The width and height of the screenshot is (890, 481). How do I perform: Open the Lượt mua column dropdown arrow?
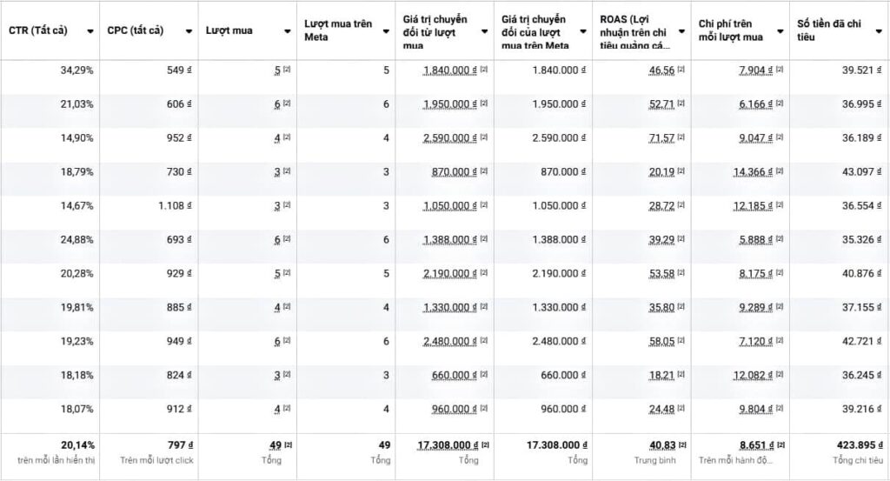click(x=288, y=31)
